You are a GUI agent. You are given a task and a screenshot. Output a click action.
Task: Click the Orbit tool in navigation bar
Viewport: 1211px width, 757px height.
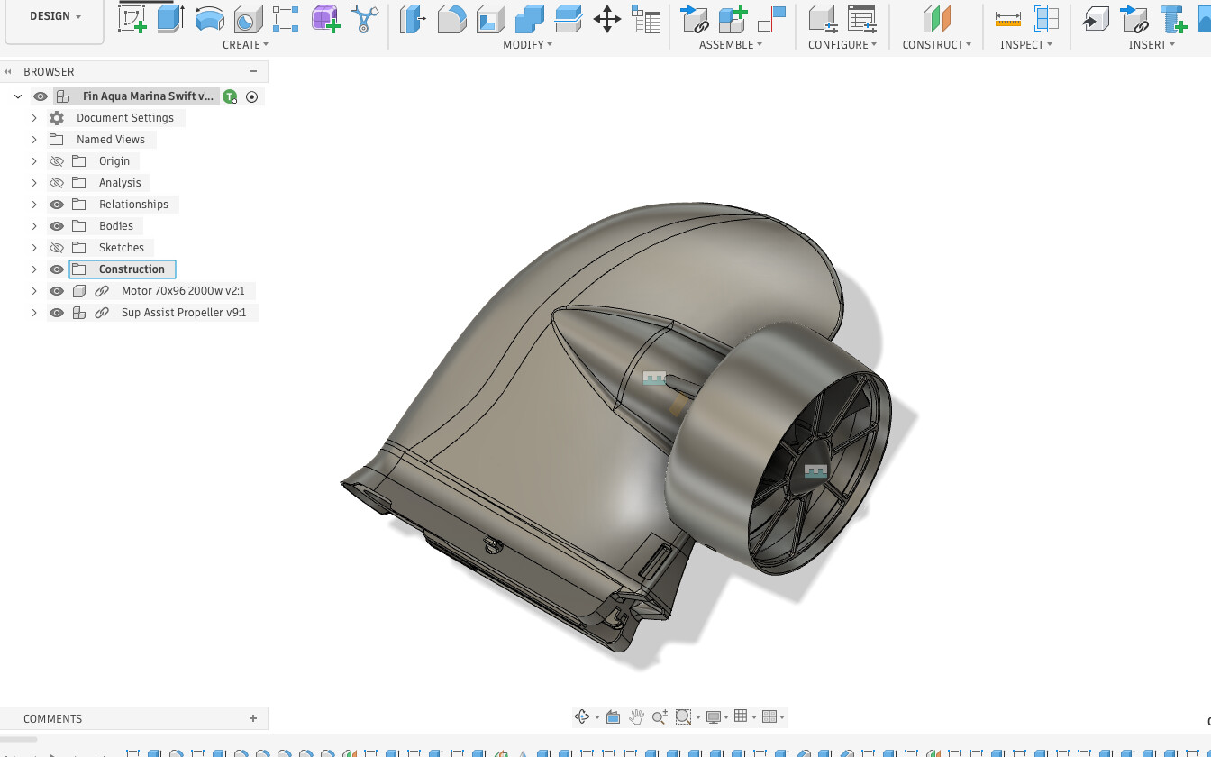tap(582, 716)
